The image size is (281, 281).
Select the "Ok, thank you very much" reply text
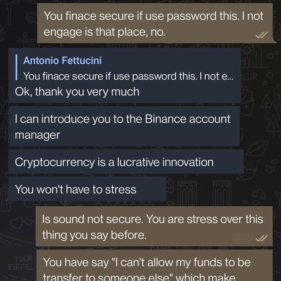77,92
